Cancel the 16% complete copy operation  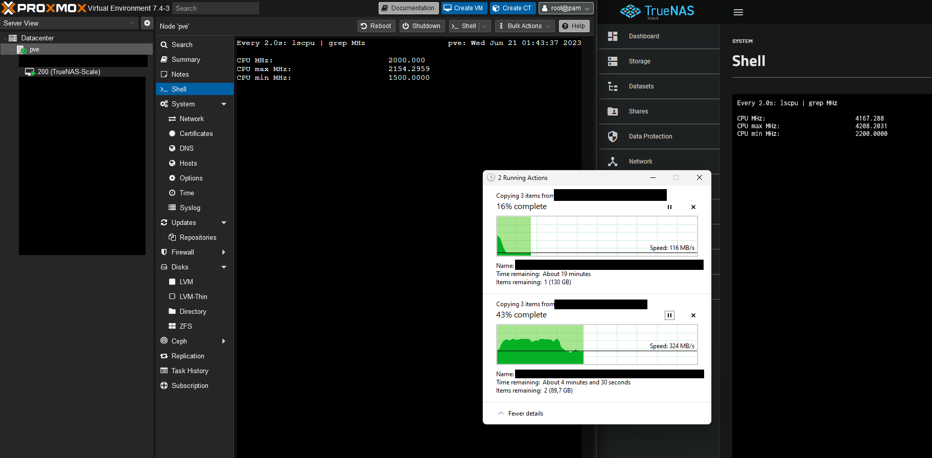pos(693,207)
